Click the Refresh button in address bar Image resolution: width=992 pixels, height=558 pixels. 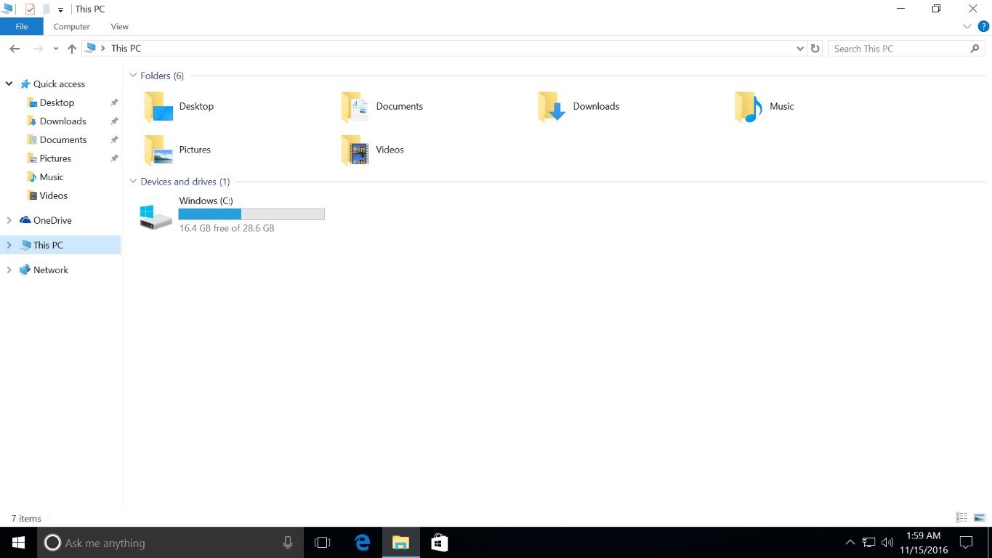click(x=815, y=49)
